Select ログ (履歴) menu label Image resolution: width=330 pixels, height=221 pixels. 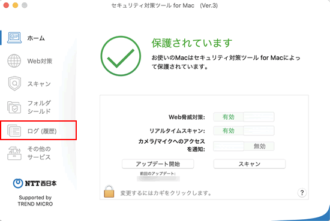pyautogui.click(x=42, y=131)
